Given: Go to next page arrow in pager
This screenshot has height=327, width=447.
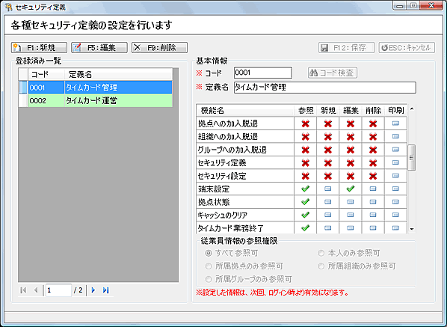Looking at the screenshot, I should point(93,290).
